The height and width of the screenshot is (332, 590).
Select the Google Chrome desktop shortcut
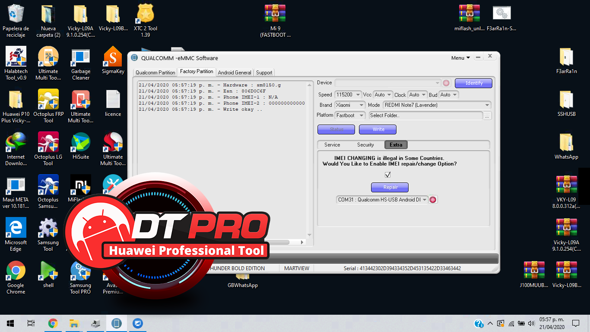16,278
